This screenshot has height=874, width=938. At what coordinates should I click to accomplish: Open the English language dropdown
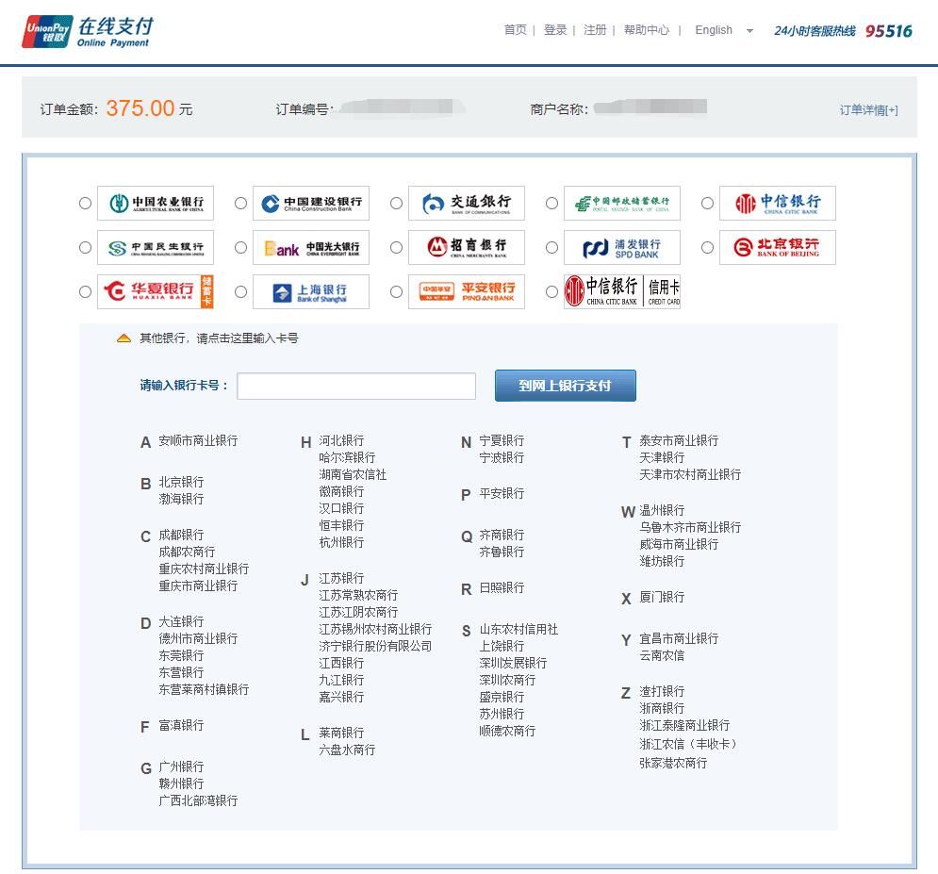pos(724,30)
